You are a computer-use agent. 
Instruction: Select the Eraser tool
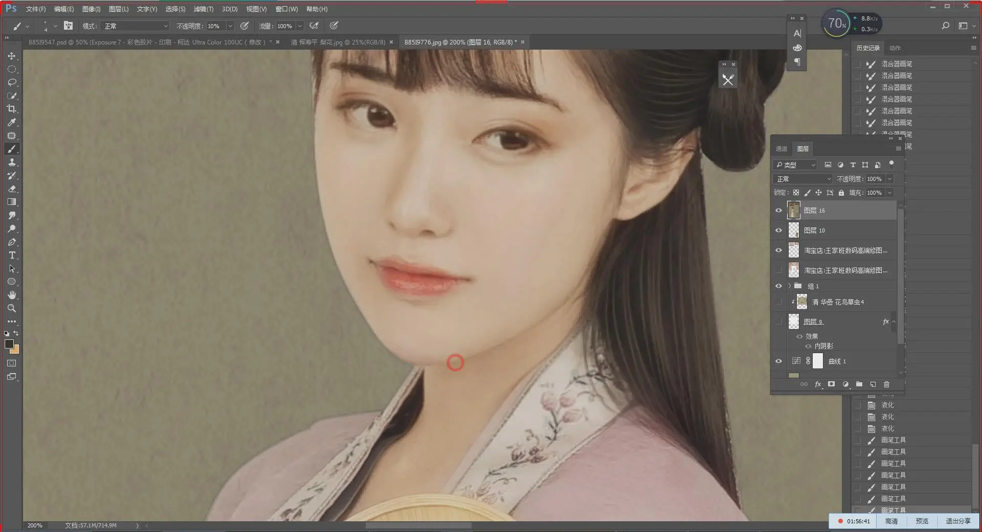coord(12,189)
